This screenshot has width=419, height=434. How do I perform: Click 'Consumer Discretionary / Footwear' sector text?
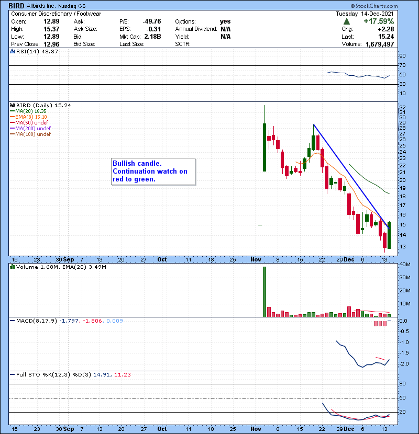click(56, 14)
